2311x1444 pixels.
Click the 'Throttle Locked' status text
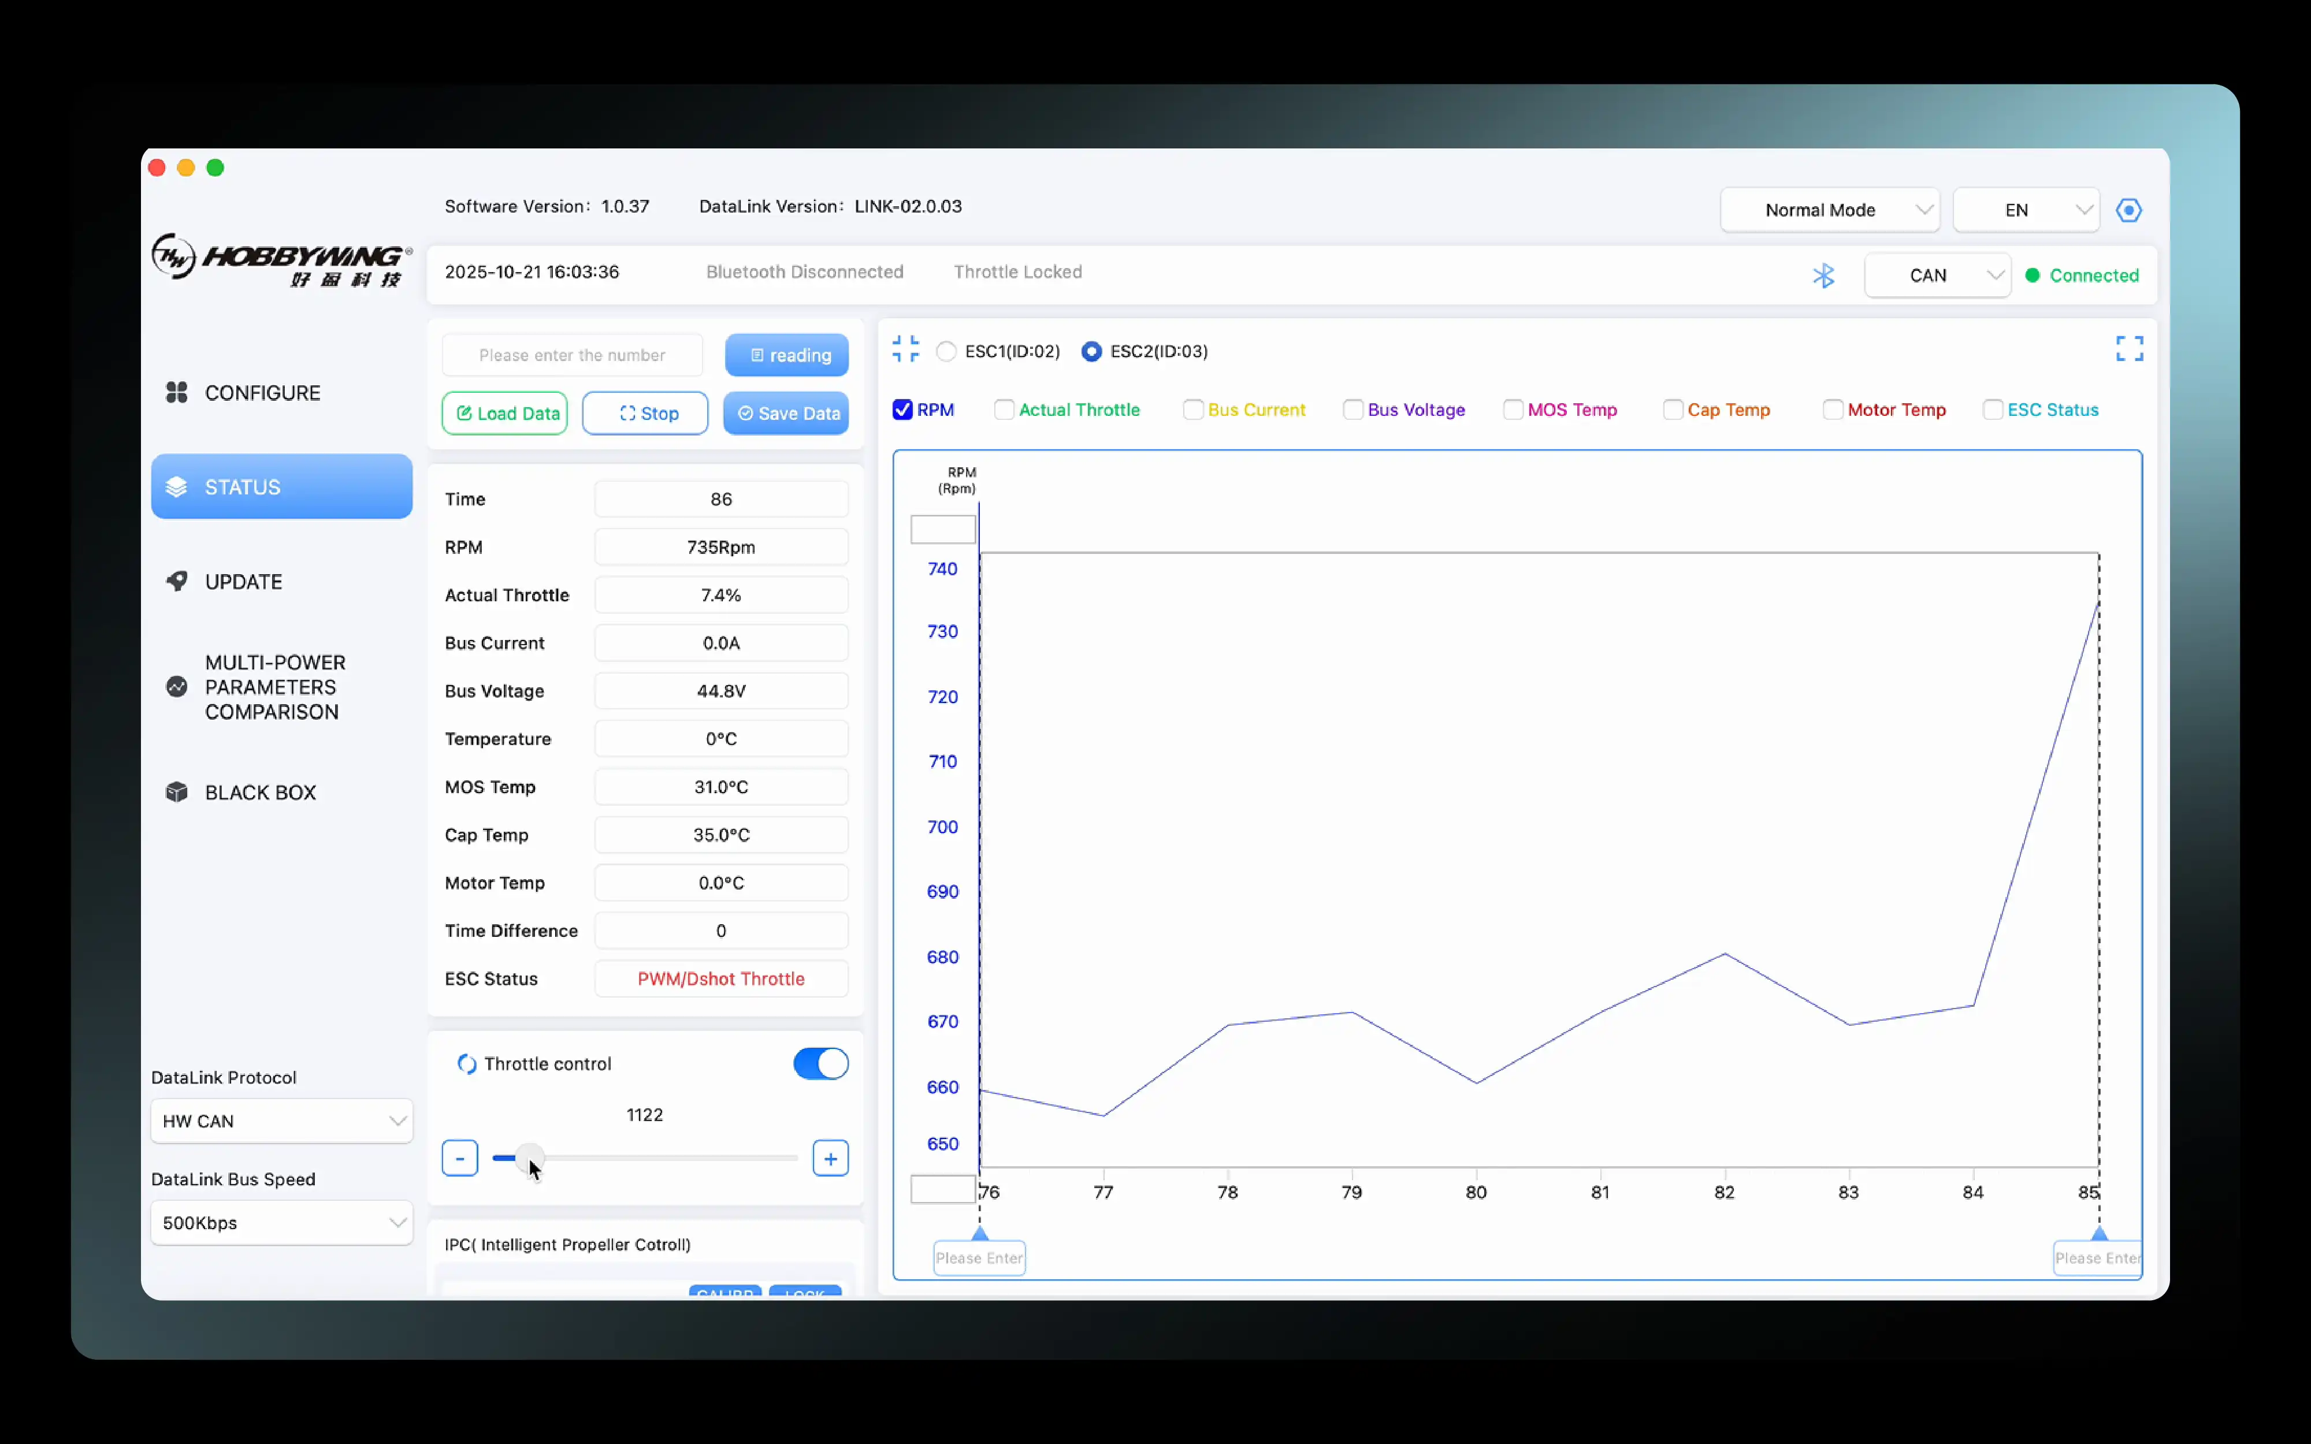(1018, 272)
